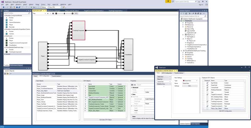Click the Add static GFX Object button
This screenshot has width=251, height=128.
coord(105,120)
